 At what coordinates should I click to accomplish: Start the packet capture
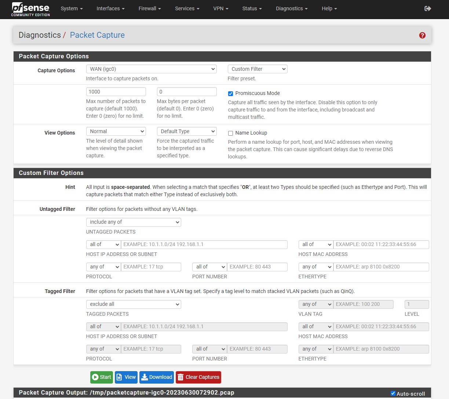point(102,377)
